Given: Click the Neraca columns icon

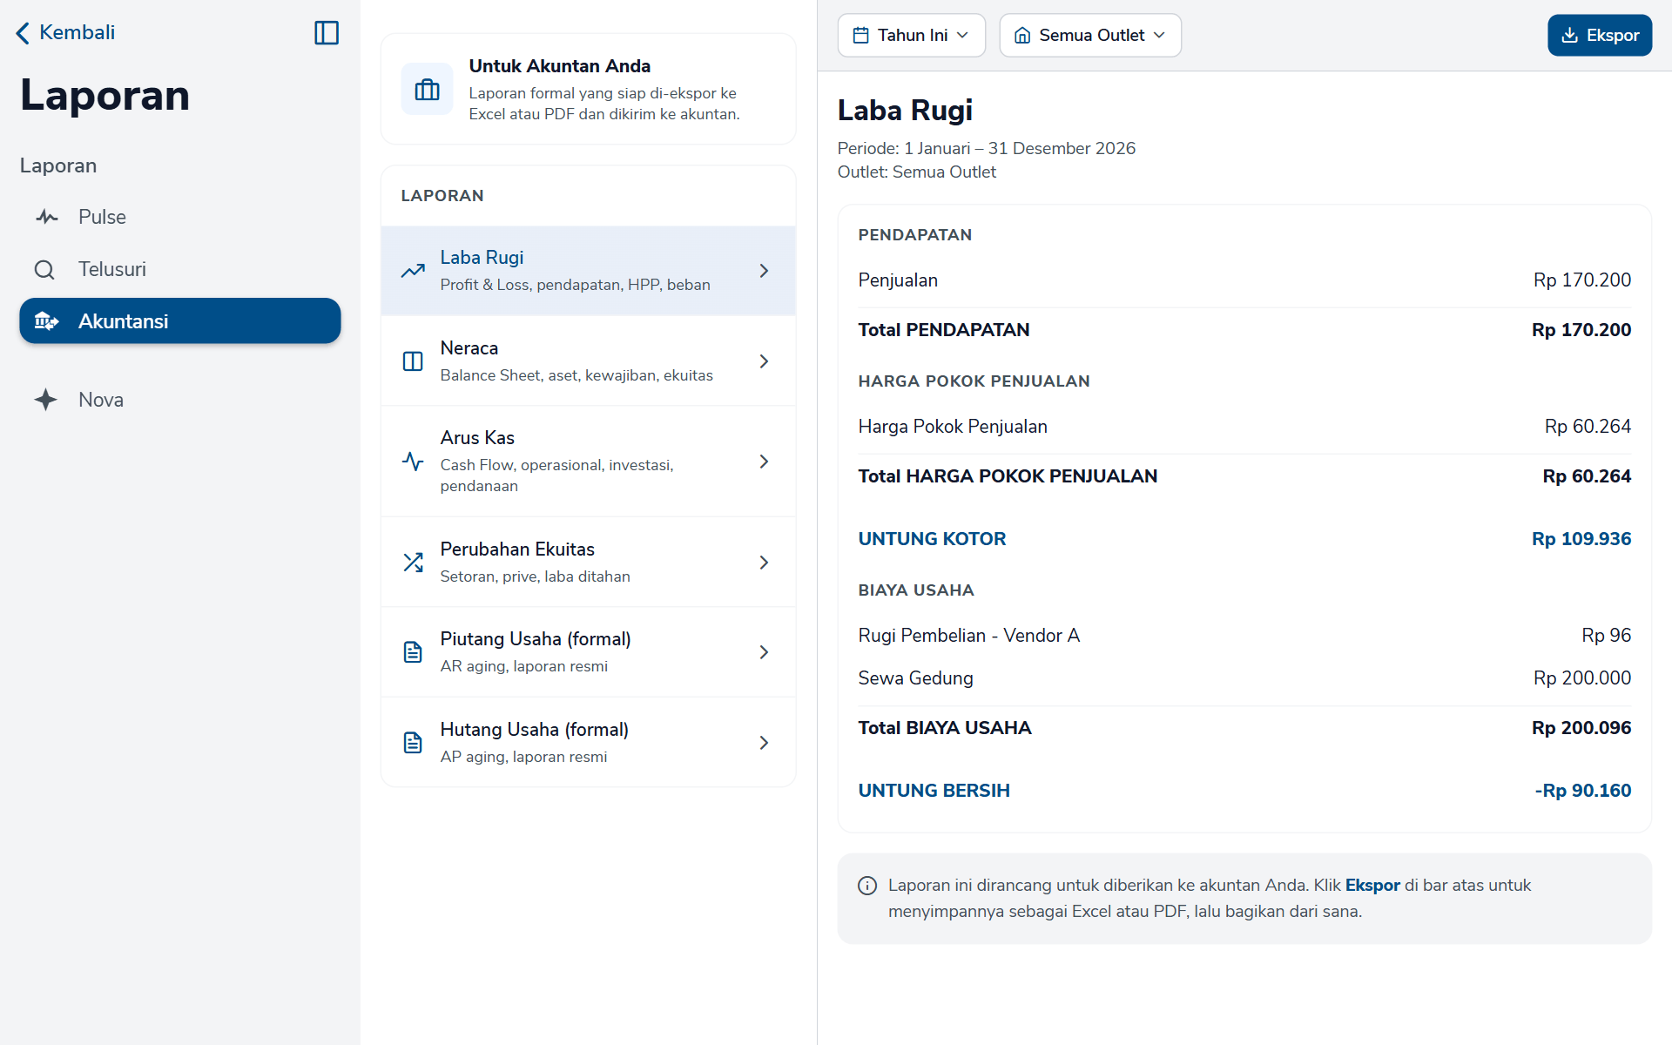Looking at the screenshot, I should (413, 361).
